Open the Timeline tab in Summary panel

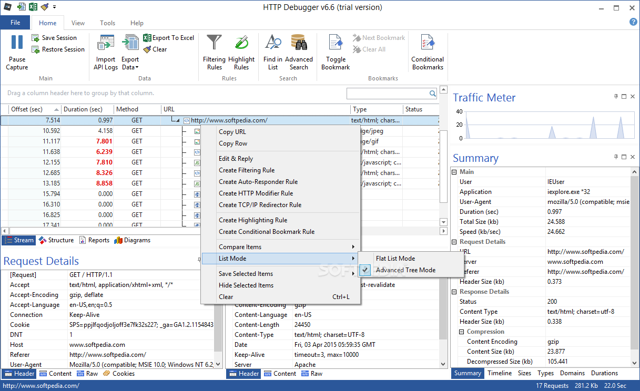coord(499,373)
